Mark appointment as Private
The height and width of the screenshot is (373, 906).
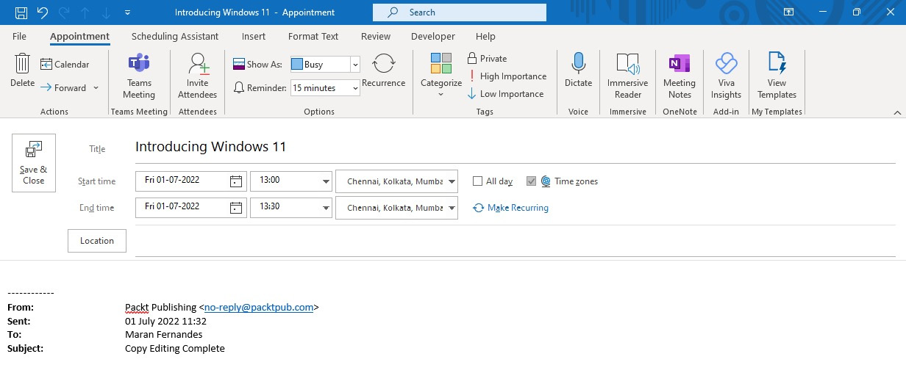pos(487,59)
